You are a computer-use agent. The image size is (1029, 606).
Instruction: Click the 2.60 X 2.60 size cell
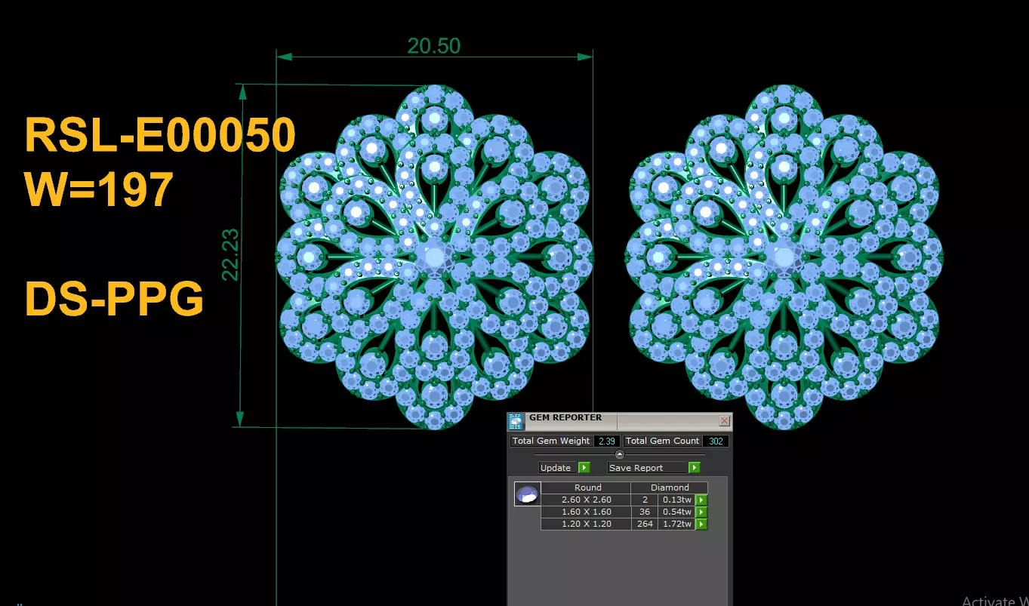pos(586,500)
